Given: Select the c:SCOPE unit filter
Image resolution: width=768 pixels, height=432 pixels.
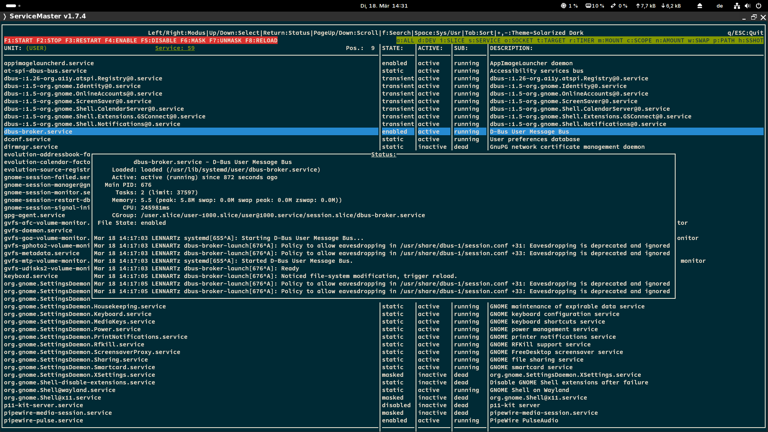Looking at the screenshot, I should 639,40.
